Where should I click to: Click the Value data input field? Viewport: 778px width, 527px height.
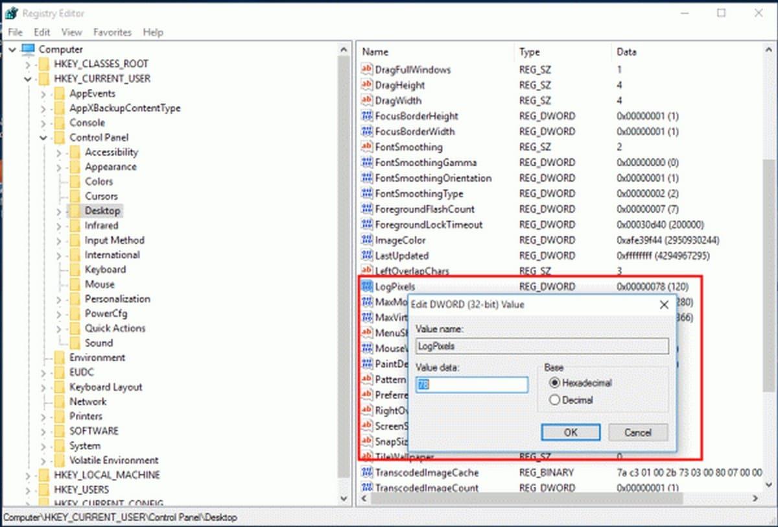tap(472, 384)
